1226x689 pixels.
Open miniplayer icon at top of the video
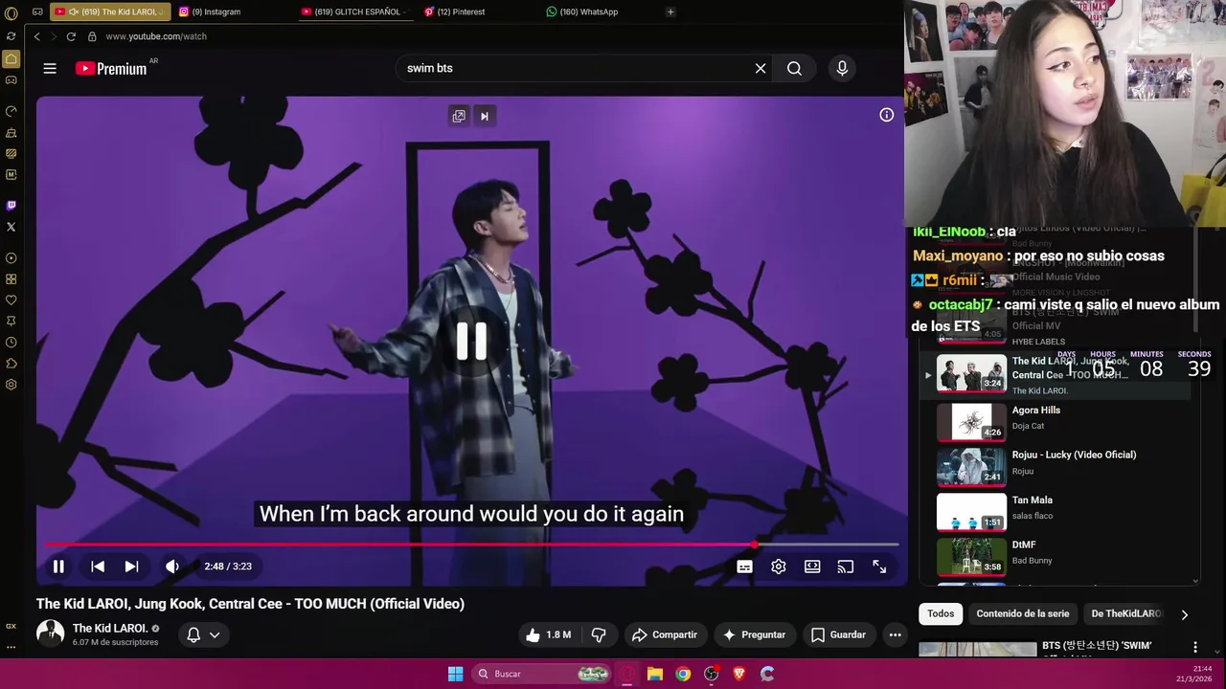[x=459, y=116]
